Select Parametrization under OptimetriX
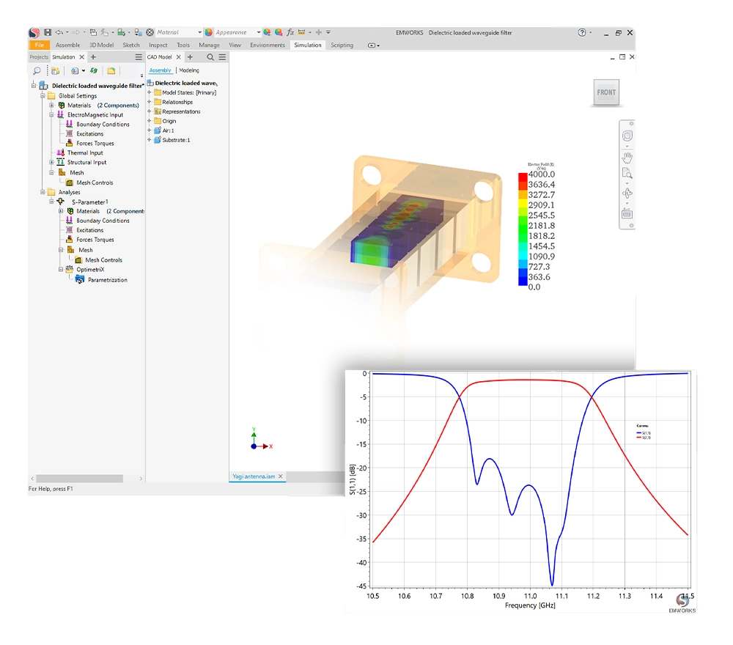 (x=107, y=280)
